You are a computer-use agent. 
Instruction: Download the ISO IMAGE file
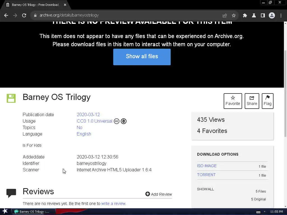click(207, 166)
